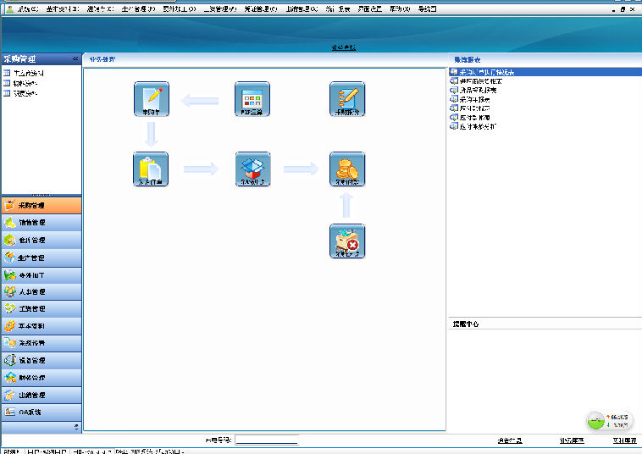The height and width of the screenshot is (454, 642).
Task: Open the 帮助 menu
Action: click(400, 8)
